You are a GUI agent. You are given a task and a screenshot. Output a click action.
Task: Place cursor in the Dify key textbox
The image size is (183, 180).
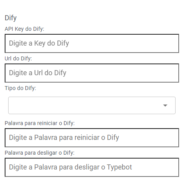coord(92,43)
